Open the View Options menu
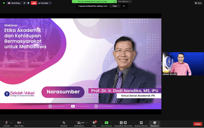This screenshot has width=204, height=128. pyautogui.click(x=125, y=1)
